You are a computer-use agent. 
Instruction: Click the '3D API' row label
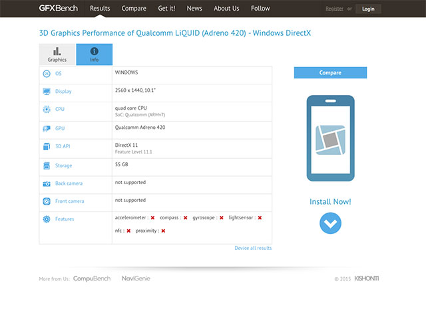point(63,146)
